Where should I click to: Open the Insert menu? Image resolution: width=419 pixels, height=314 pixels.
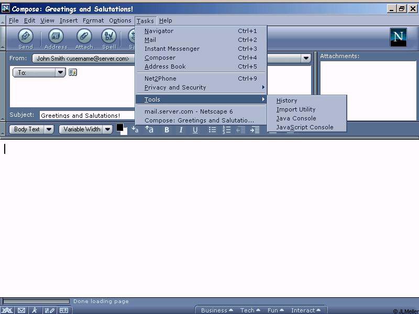point(69,20)
